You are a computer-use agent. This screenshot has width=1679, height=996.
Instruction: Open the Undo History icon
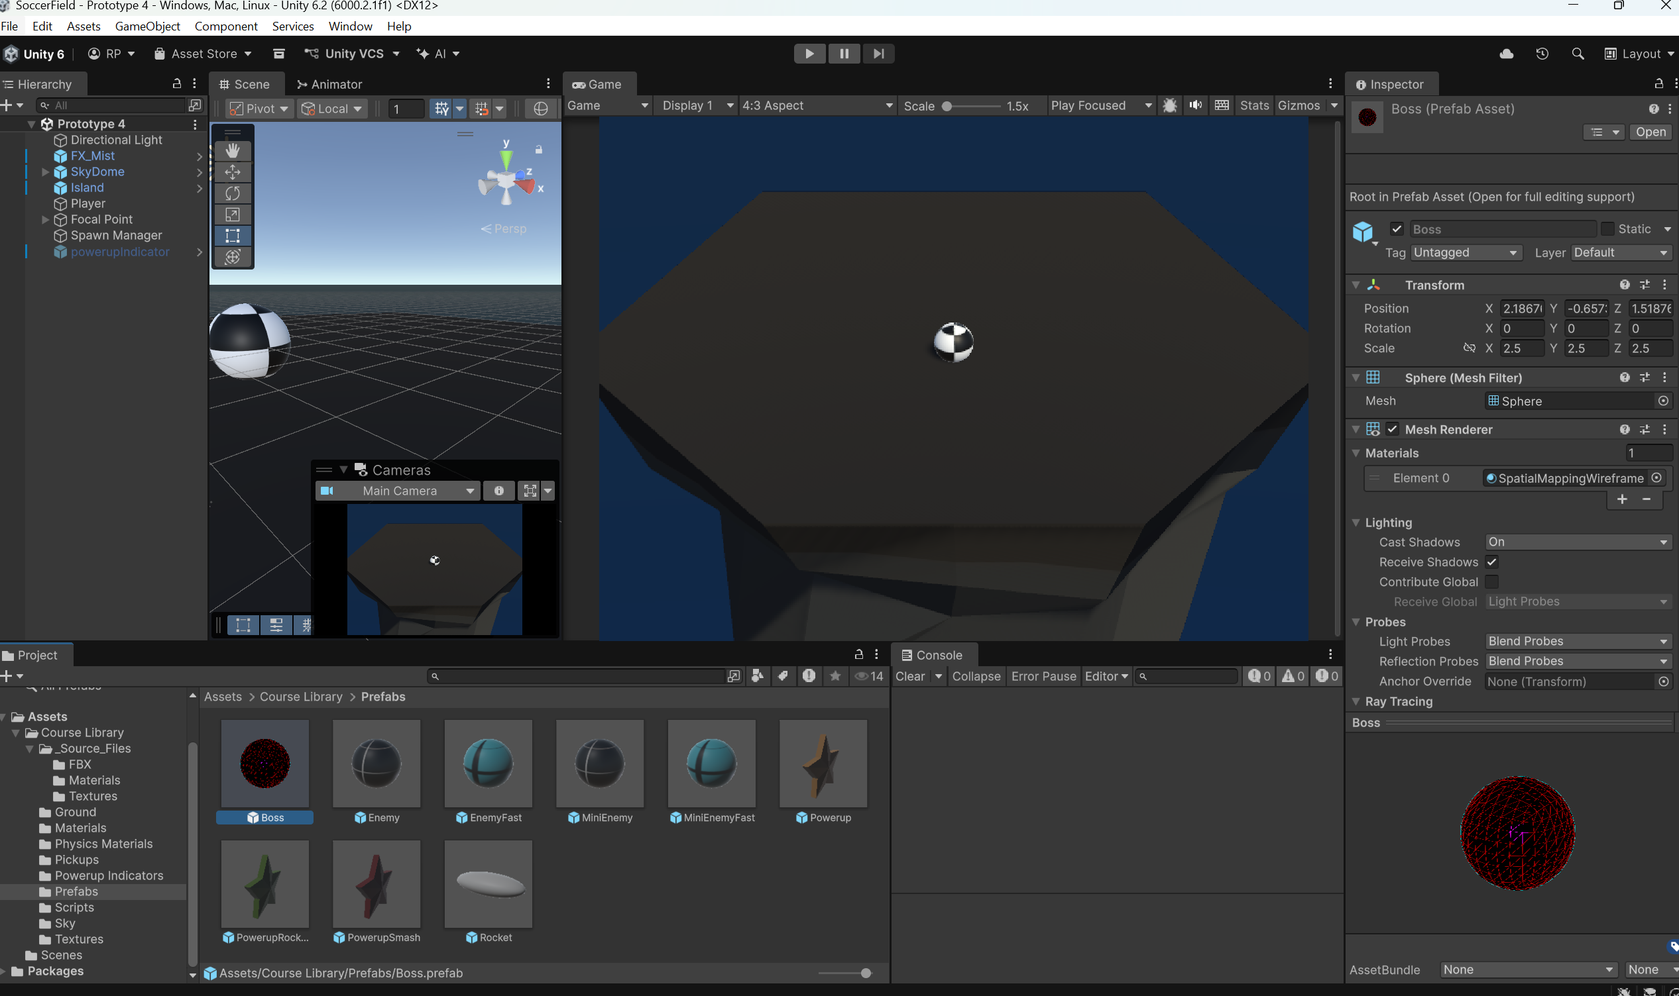point(1542,54)
